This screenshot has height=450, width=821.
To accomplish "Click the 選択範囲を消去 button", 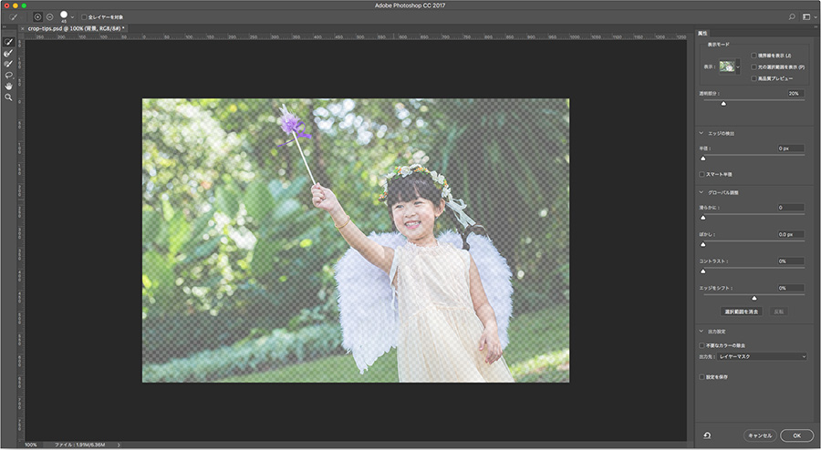I will click(741, 312).
